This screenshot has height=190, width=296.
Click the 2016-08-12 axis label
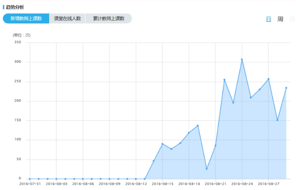(x=136, y=184)
